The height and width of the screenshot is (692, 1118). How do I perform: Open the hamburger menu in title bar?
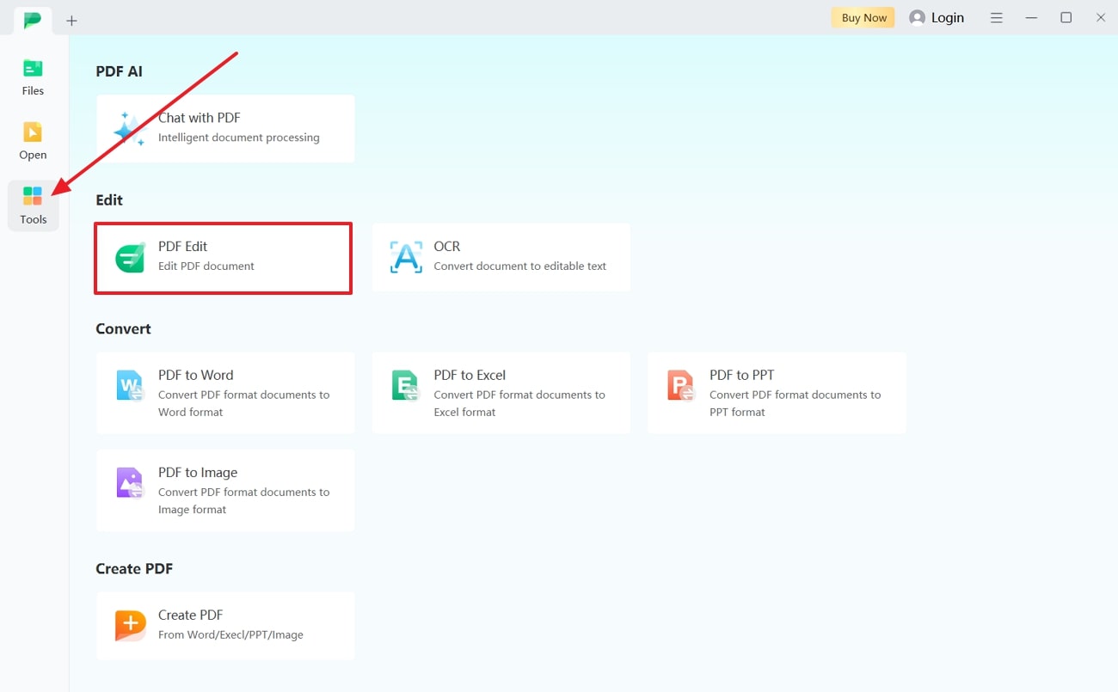coord(997,17)
